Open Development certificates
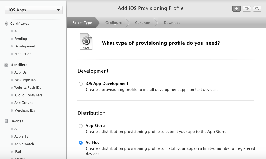Image resolution: width=266 pixels, height=159 pixels. pos(25,46)
